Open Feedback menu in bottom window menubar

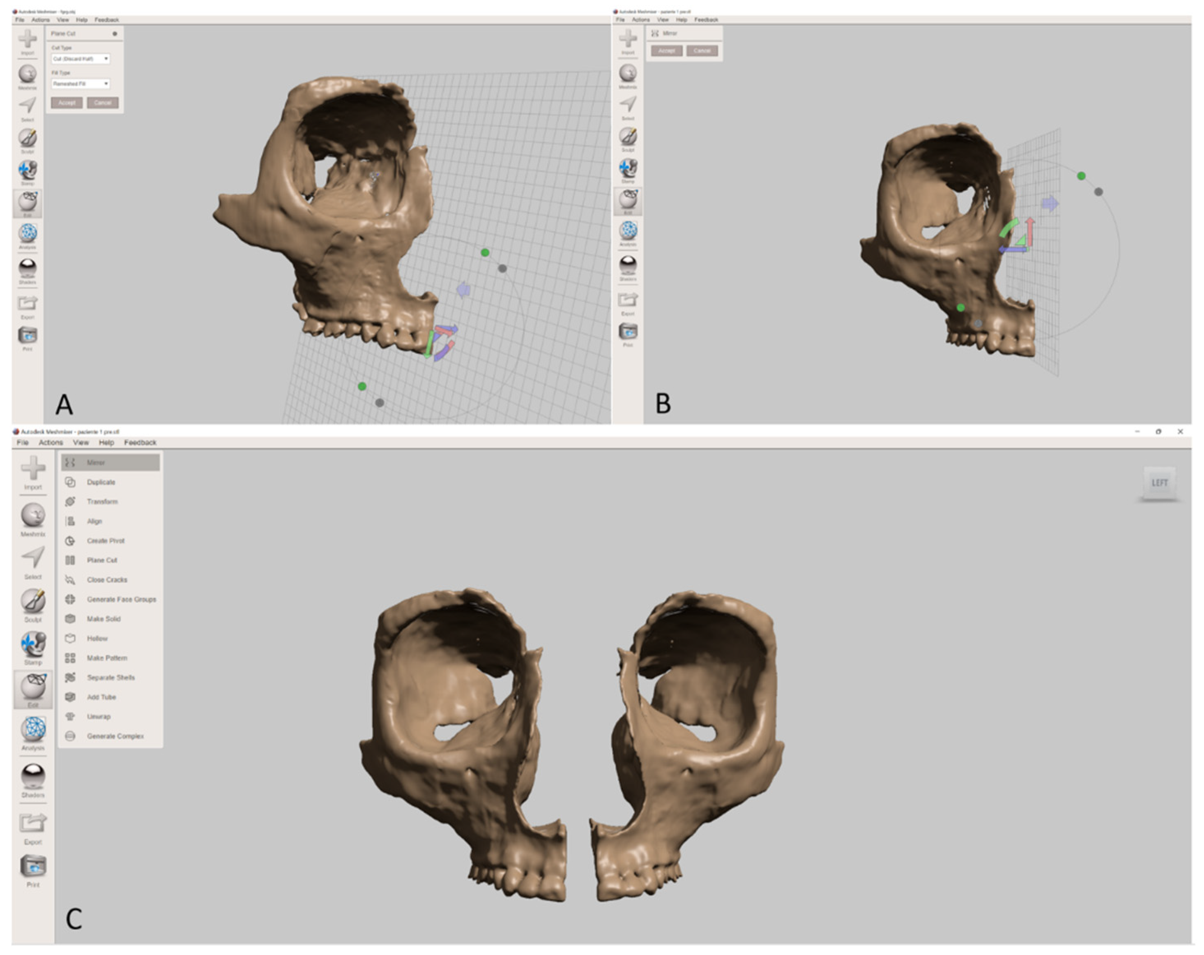[140, 442]
